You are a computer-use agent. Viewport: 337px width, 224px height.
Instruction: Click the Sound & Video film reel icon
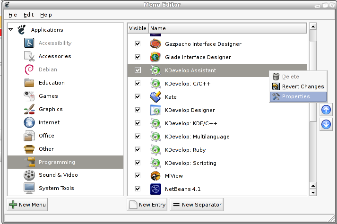click(29, 175)
